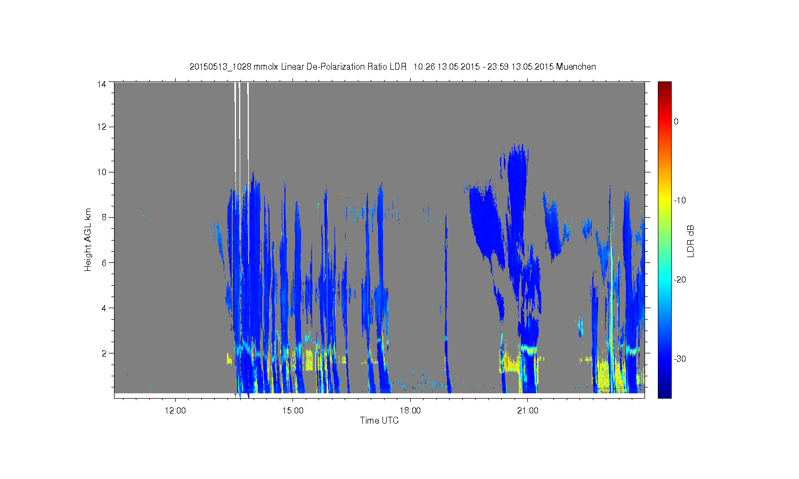Click the Height AGL km axis title

[x=88, y=240]
